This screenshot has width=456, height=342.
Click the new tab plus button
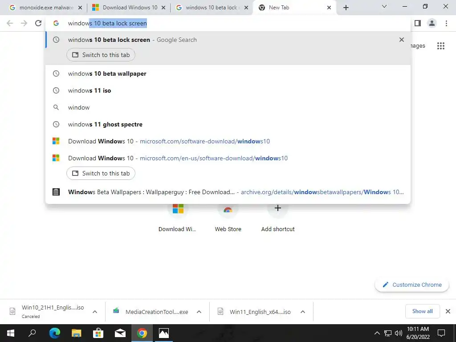346,8
